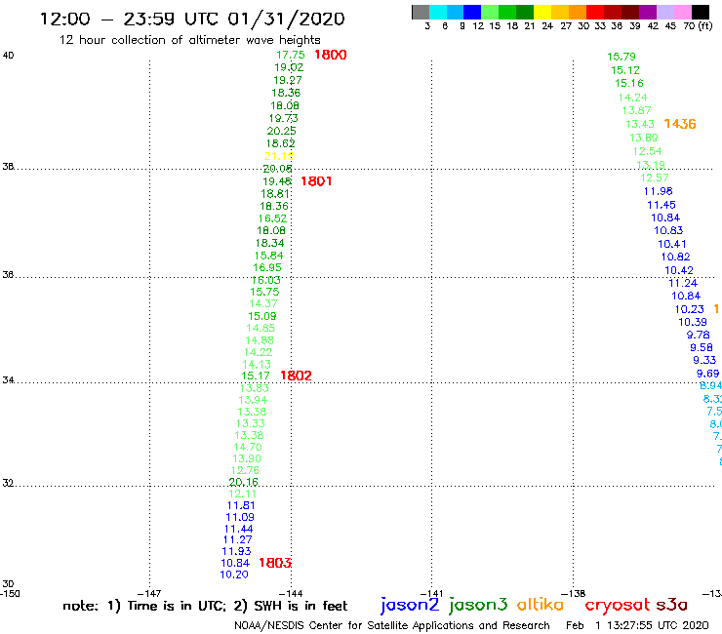Select the gray 3 ft legend swatch
The width and height of the screenshot is (722, 634).
pyautogui.click(x=421, y=12)
